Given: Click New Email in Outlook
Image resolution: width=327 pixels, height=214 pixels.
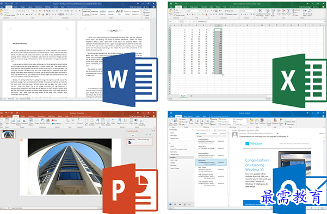Looking at the screenshot, I should (x=171, y=122).
